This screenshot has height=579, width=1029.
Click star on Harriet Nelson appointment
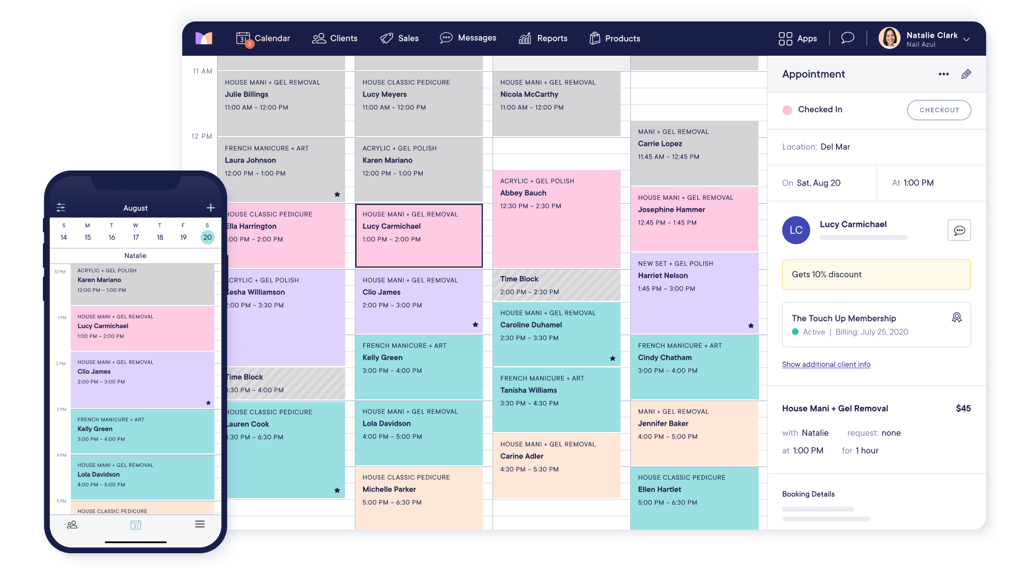(751, 326)
